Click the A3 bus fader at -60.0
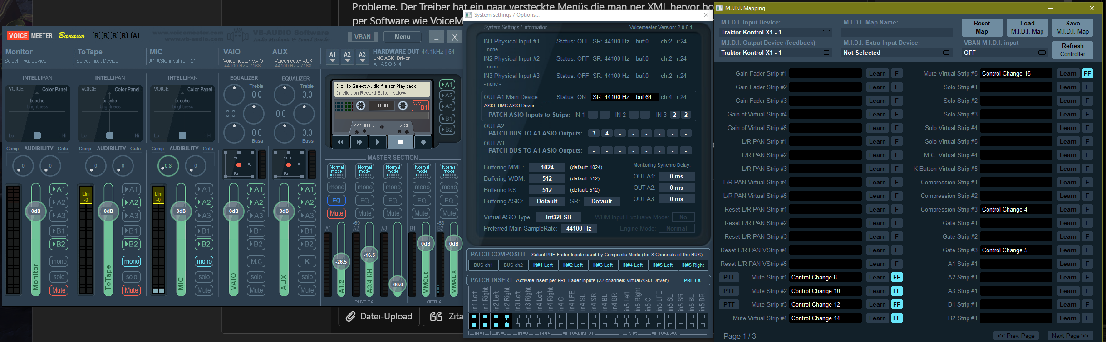 (x=398, y=284)
